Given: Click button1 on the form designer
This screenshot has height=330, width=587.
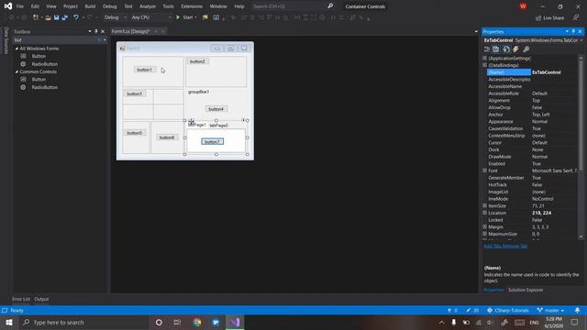Looking at the screenshot, I should pos(145,70).
